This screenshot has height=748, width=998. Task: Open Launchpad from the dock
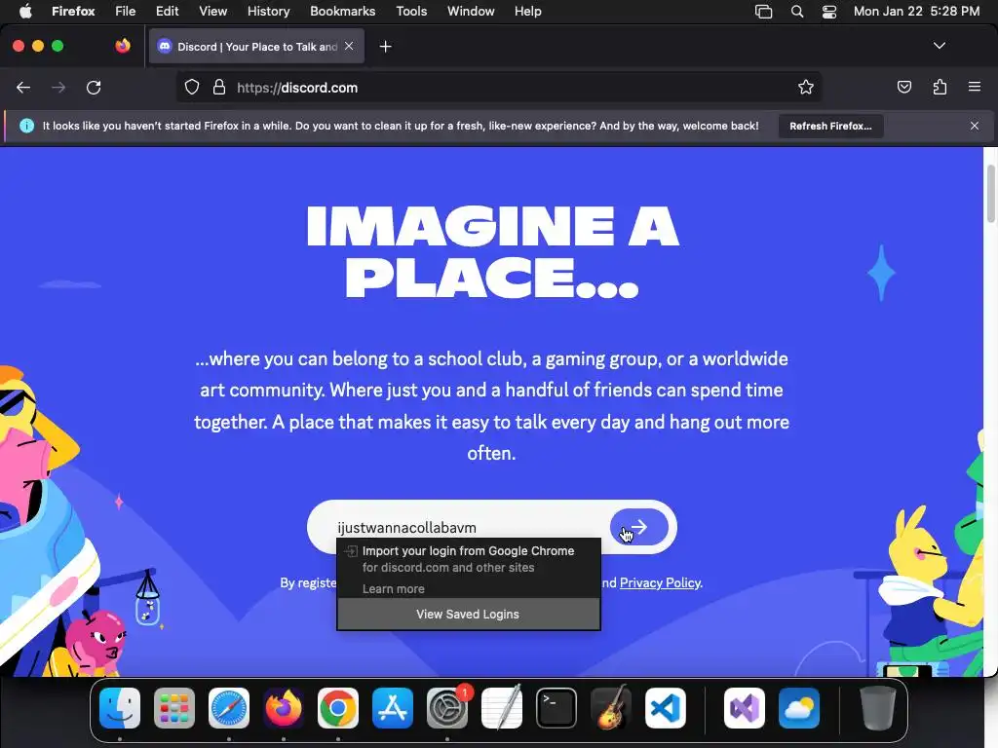click(174, 708)
